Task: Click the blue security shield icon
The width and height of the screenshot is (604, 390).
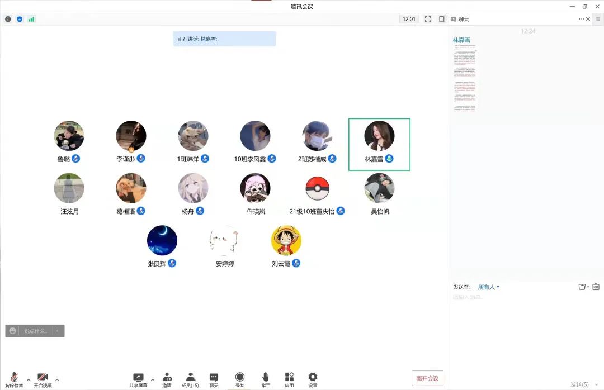Action: [x=20, y=19]
